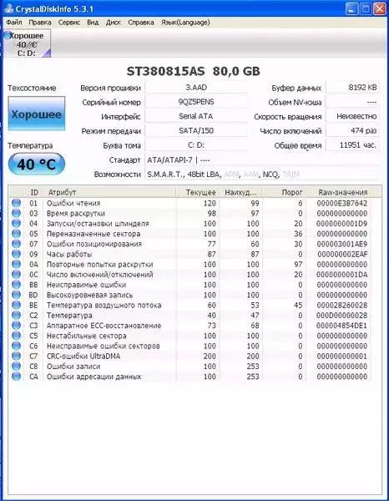Click the Raw-значения column header
The width and height of the screenshot is (389, 501).
(339, 192)
